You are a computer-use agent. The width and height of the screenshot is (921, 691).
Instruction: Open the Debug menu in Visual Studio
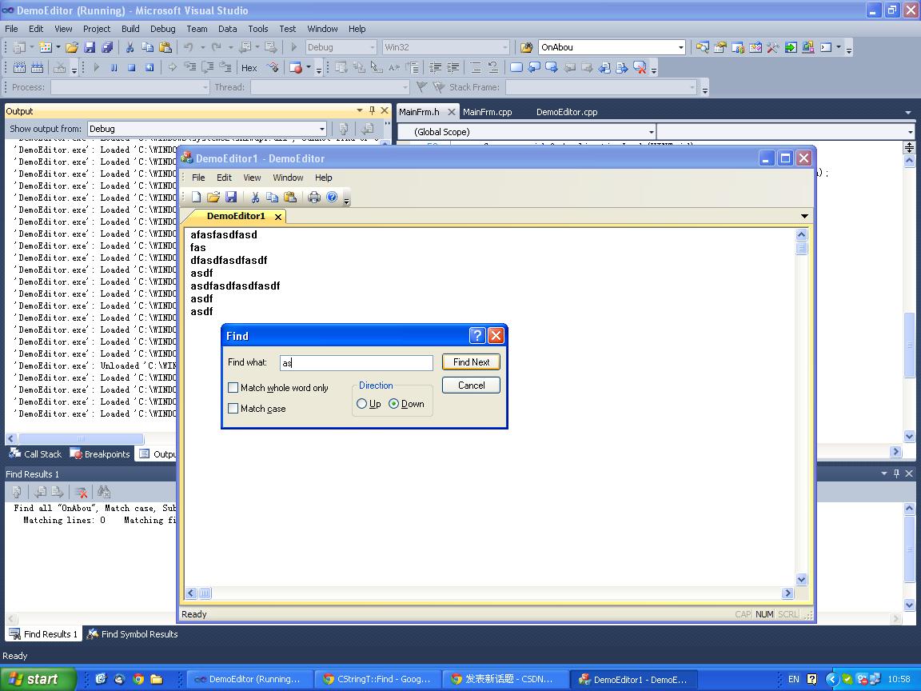(162, 29)
